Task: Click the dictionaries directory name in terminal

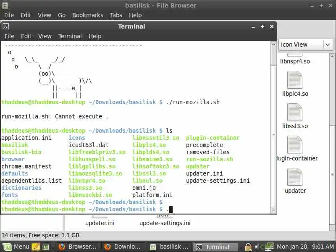Action: (x=21, y=188)
